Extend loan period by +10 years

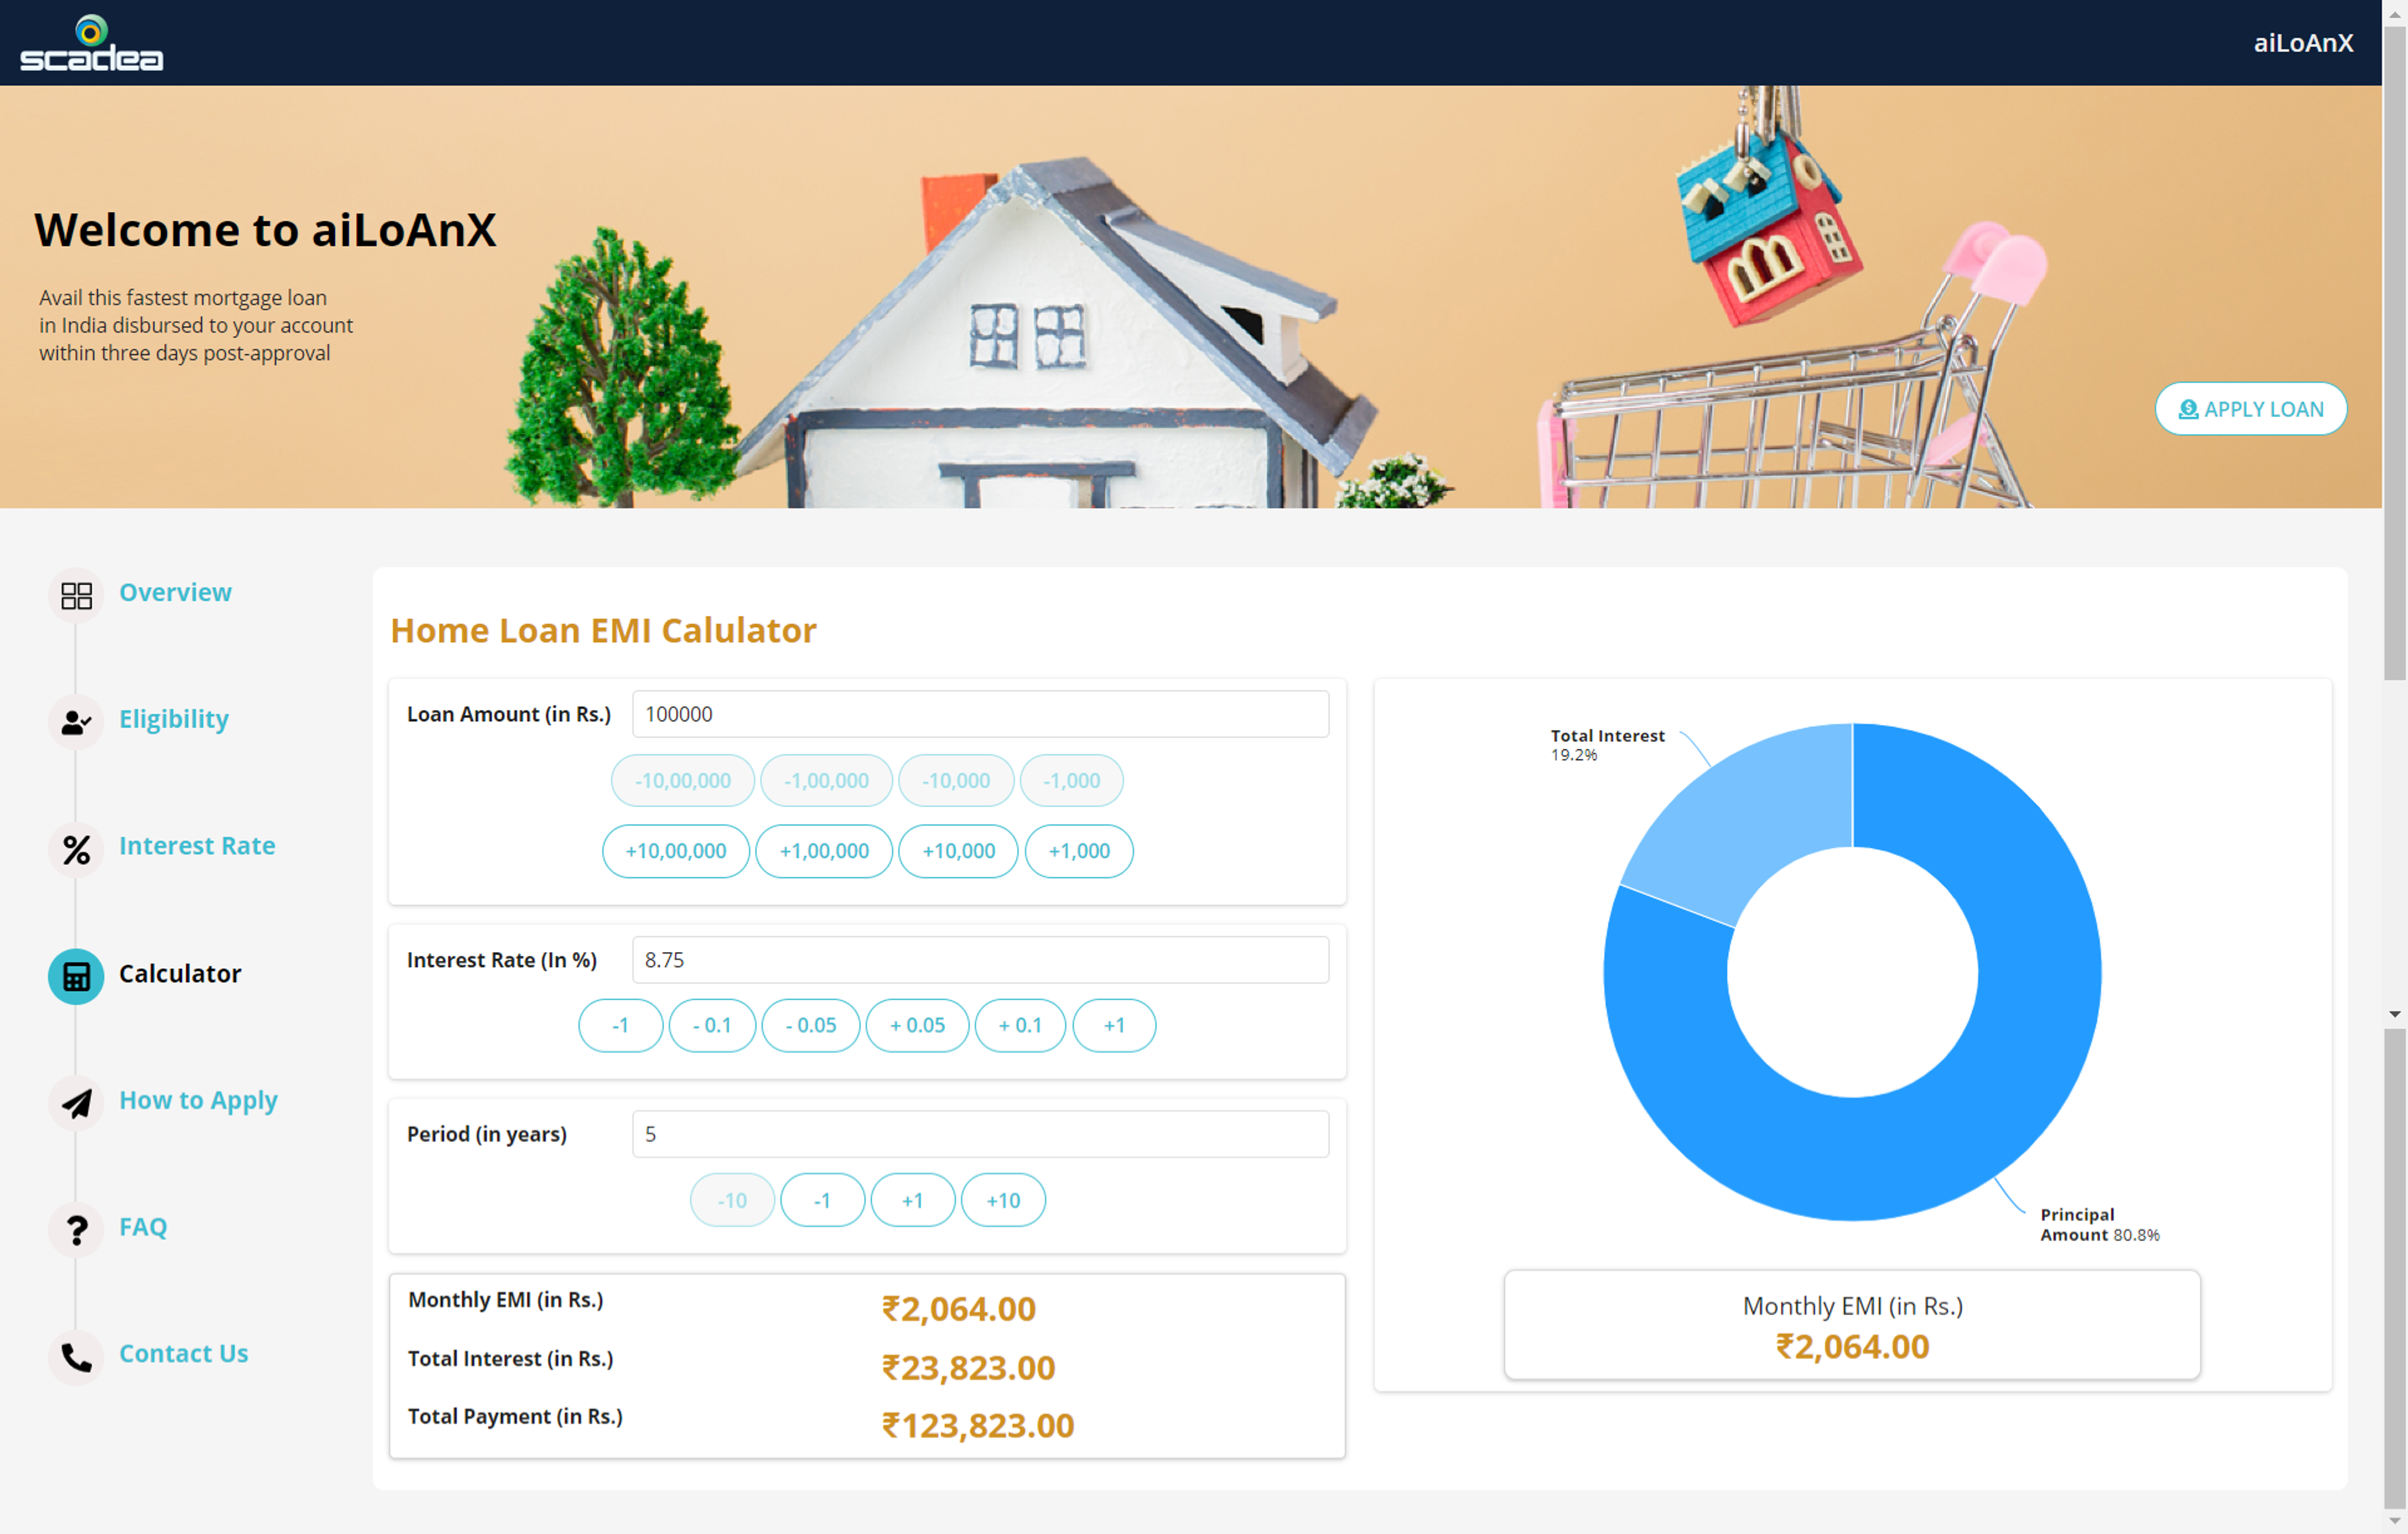point(1003,1200)
